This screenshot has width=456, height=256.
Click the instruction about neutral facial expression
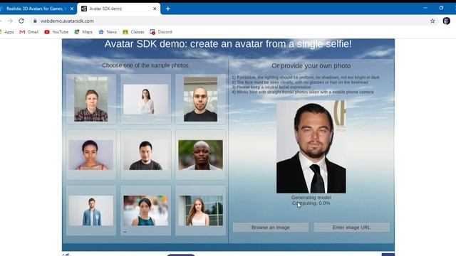(271, 87)
